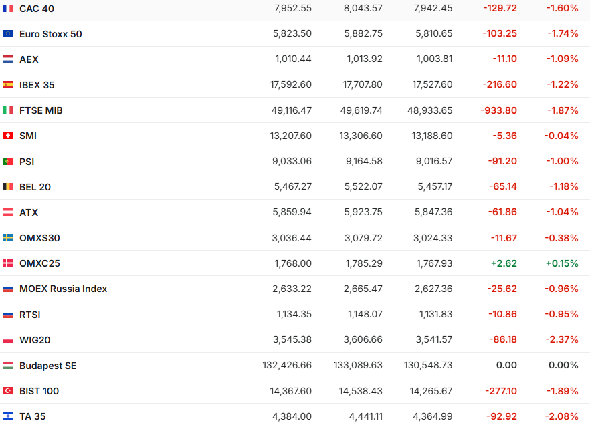
Task: Click the Portugal flag icon beside PSI
Action: coord(8,162)
